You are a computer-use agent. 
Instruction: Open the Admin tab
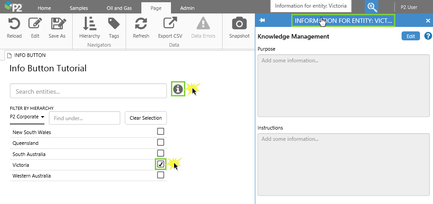point(187,8)
